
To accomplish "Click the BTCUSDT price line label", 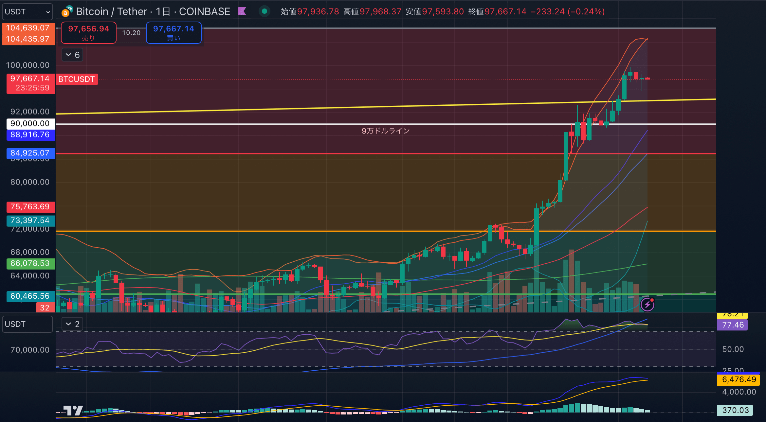I will tap(77, 79).
